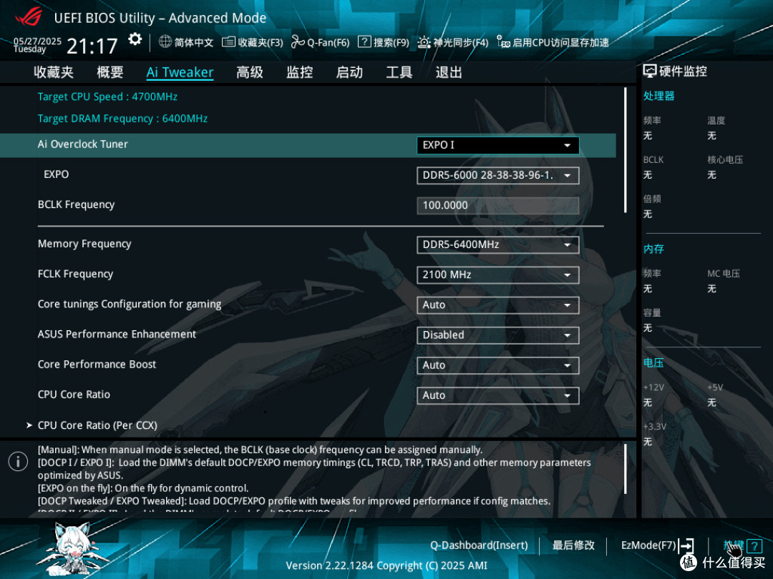Click the +12V voltage label
Screen dimensions: 773x579
[x=653, y=387]
